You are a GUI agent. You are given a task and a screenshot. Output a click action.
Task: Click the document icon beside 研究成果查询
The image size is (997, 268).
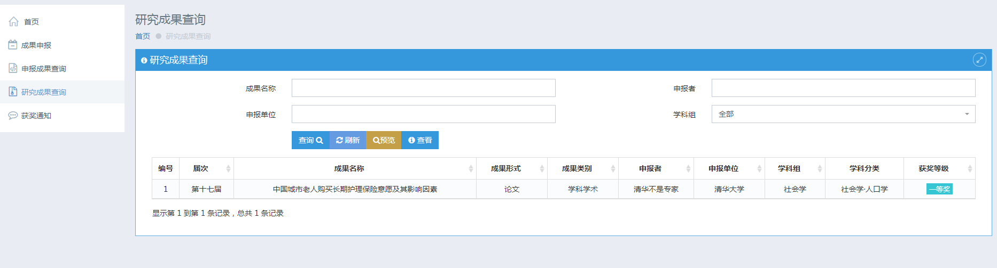click(x=13, y=92)
